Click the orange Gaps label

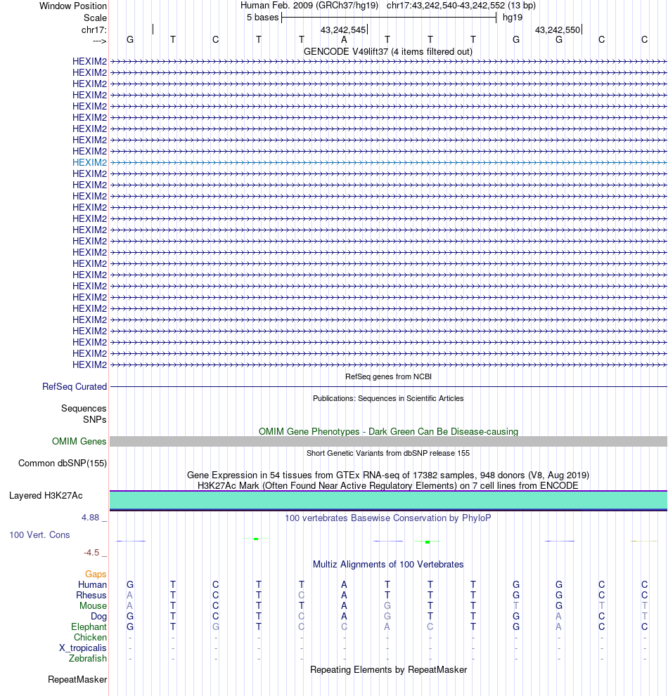[x=96, y=574]
